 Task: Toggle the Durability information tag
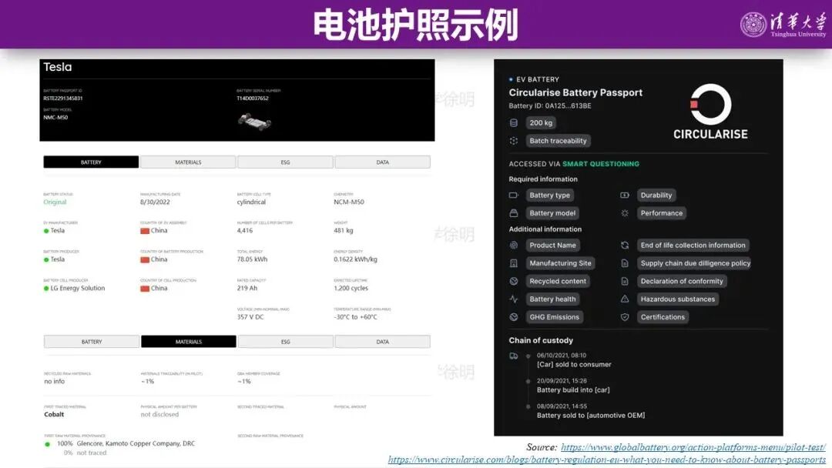[x=657, y=195]
